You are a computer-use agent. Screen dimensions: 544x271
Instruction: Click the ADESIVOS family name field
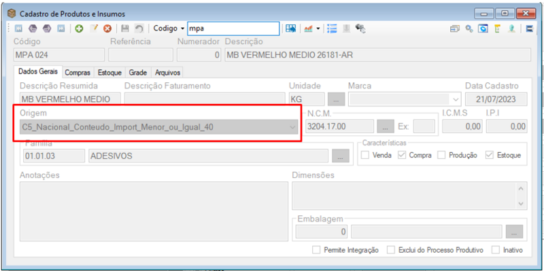point(209,156)
